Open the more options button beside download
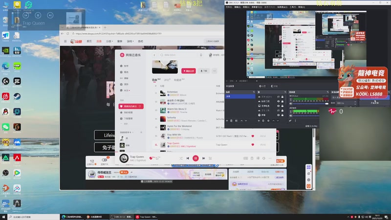The image size is (391, 220). 215,71
